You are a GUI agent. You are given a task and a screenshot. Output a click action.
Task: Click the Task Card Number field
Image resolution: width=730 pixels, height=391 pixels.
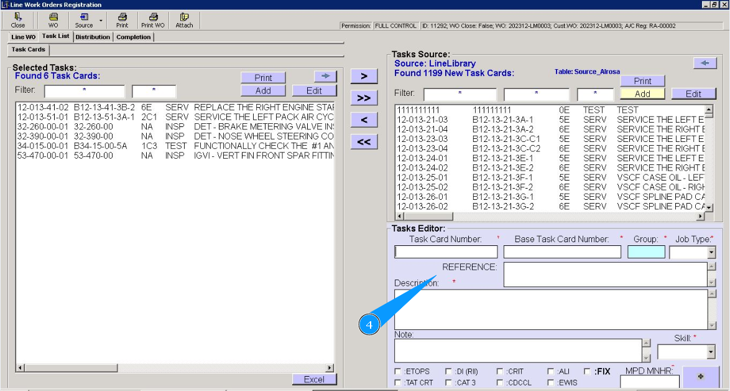pos(446,252)
